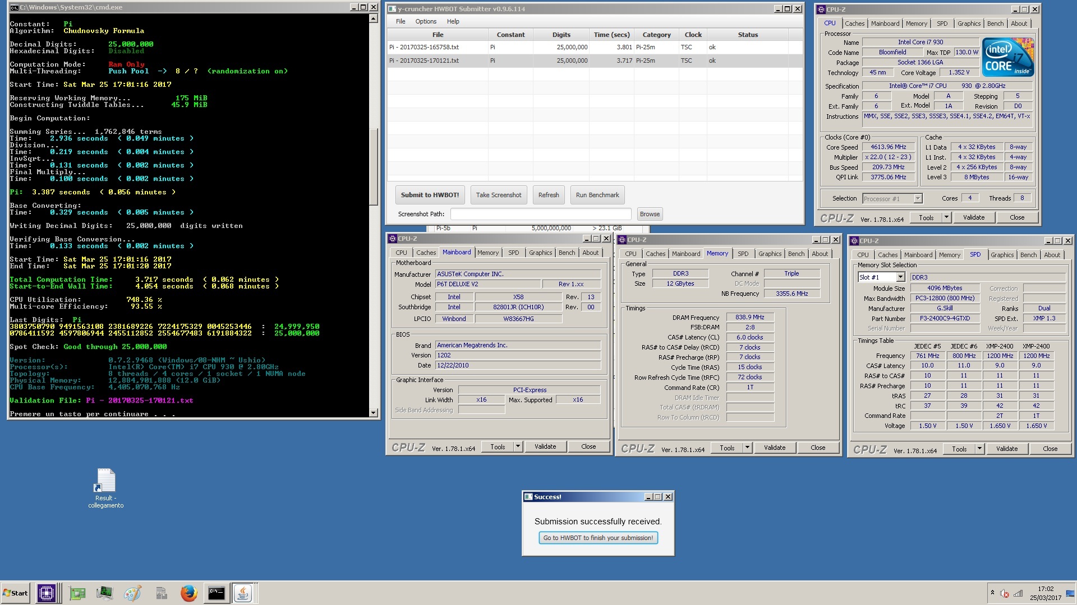Click the CPU-Z SPD window title icon

pos(854,241)
